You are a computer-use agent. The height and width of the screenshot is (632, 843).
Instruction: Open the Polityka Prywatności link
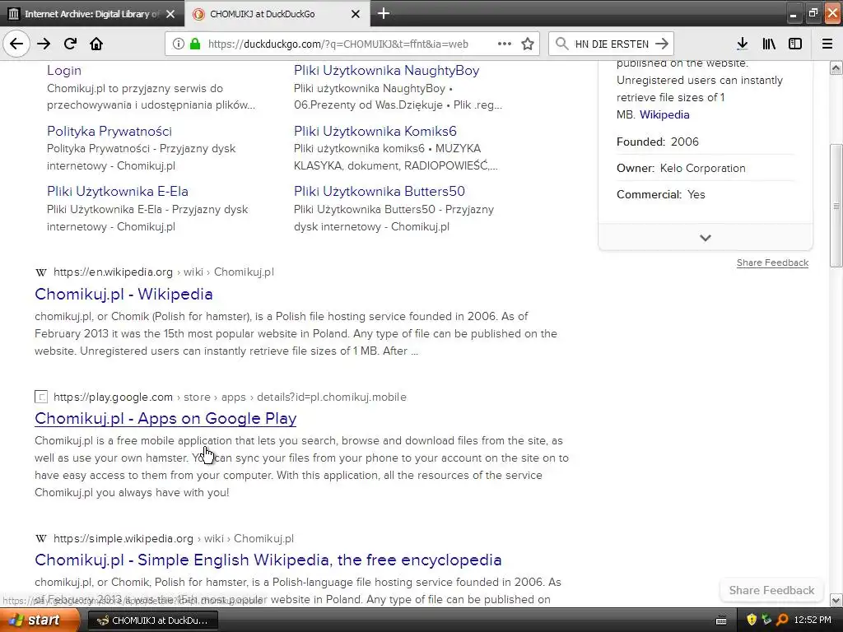click(x=109, y=131)
